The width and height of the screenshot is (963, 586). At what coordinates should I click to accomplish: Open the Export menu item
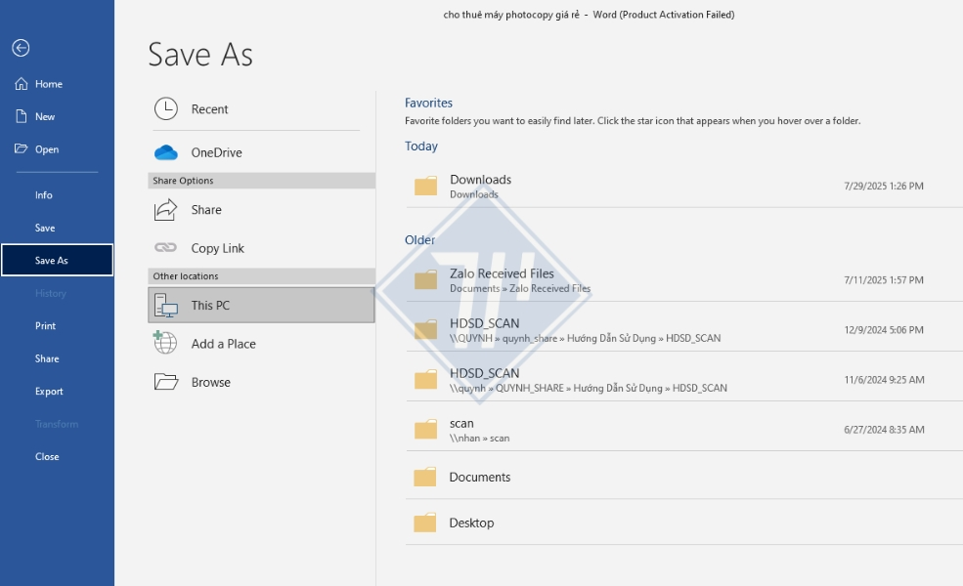49,392
